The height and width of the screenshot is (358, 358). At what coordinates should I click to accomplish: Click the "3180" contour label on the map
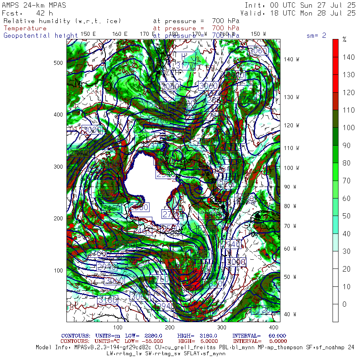107,300
